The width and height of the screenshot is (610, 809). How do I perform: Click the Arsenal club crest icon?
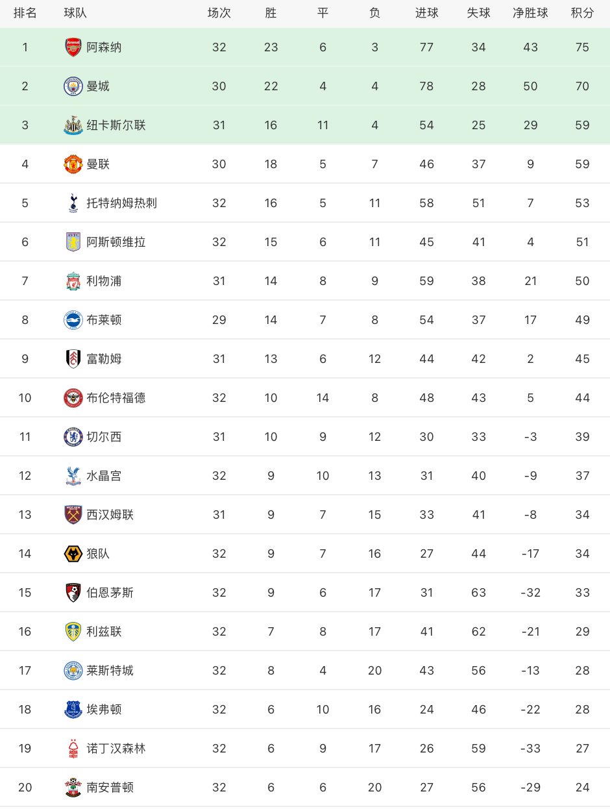(x=73, y=47)
